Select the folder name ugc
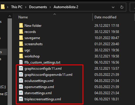The height and width of the screenshot is (105, 135). [x=27, y=50]
